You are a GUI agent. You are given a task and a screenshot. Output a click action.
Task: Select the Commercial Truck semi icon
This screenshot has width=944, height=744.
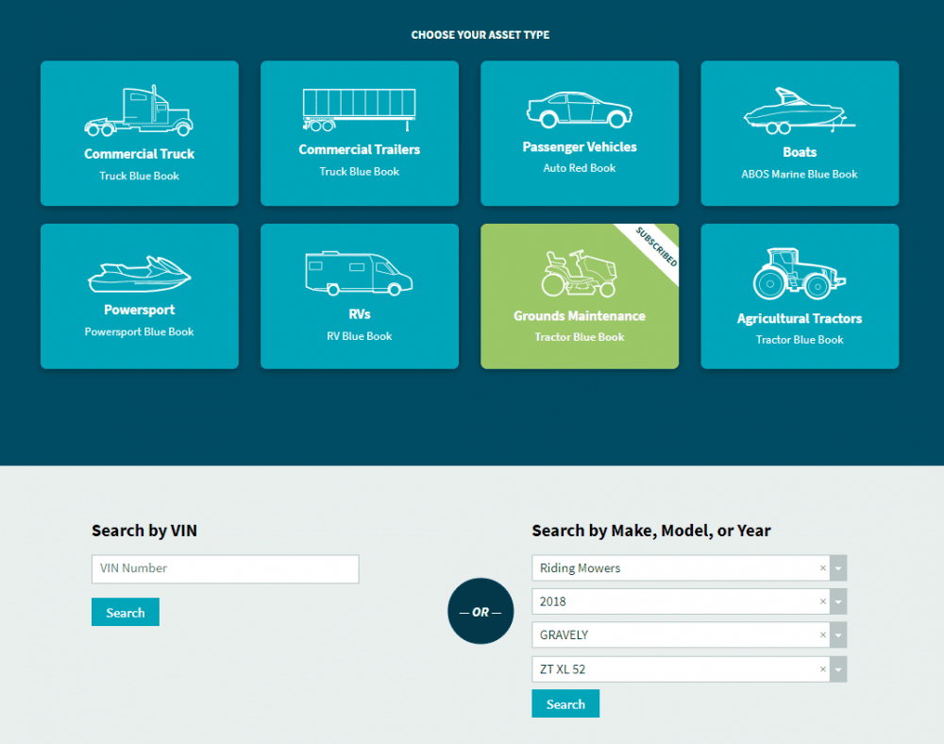click(139, 112)
